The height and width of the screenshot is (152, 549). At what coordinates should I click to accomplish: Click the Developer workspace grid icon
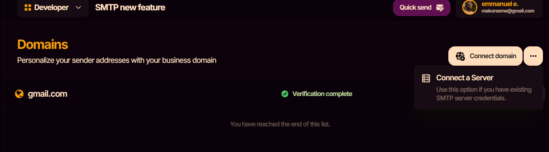pyautogui.click(x=28, y=7)
